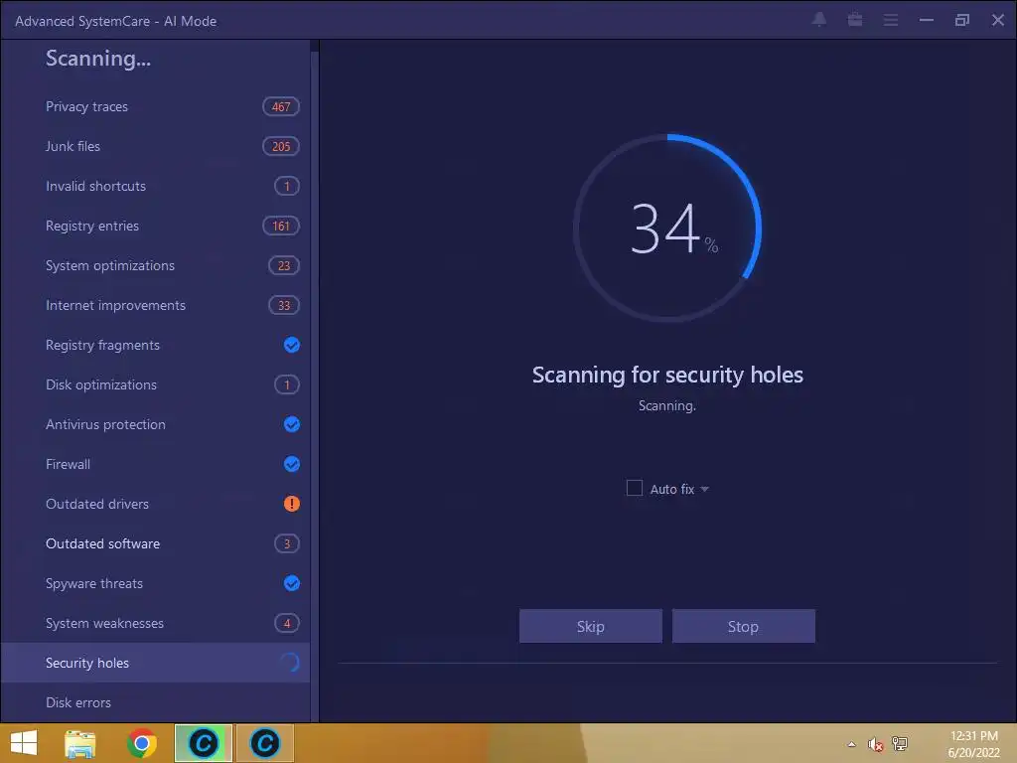Viewport: 1017px width, 763px height.
Task: Click the count badge for Disk optimizations
Action: pyautogui.click(x=287, y=384)
